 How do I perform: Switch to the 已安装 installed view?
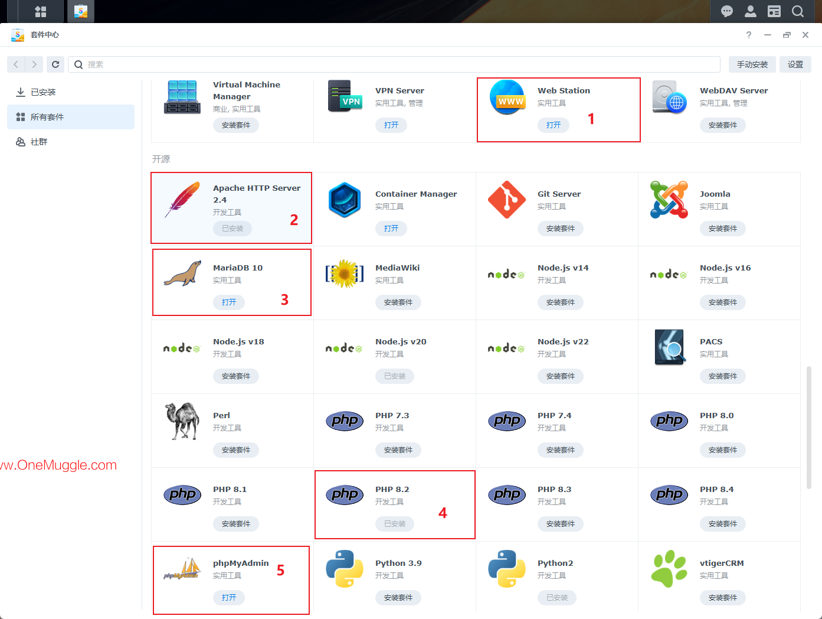click(x=71, y=92)
